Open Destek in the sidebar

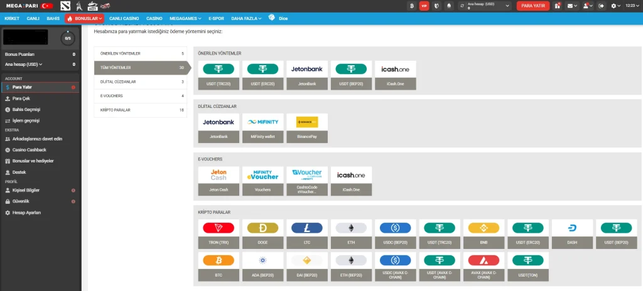click(40, 172)
